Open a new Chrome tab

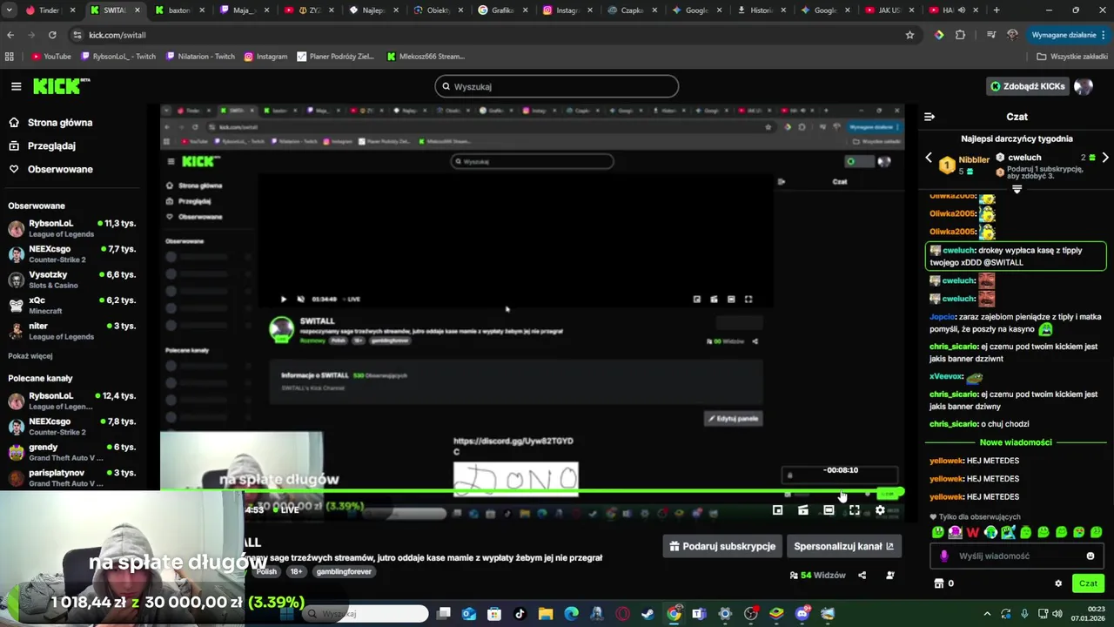(x=997, y=10)
